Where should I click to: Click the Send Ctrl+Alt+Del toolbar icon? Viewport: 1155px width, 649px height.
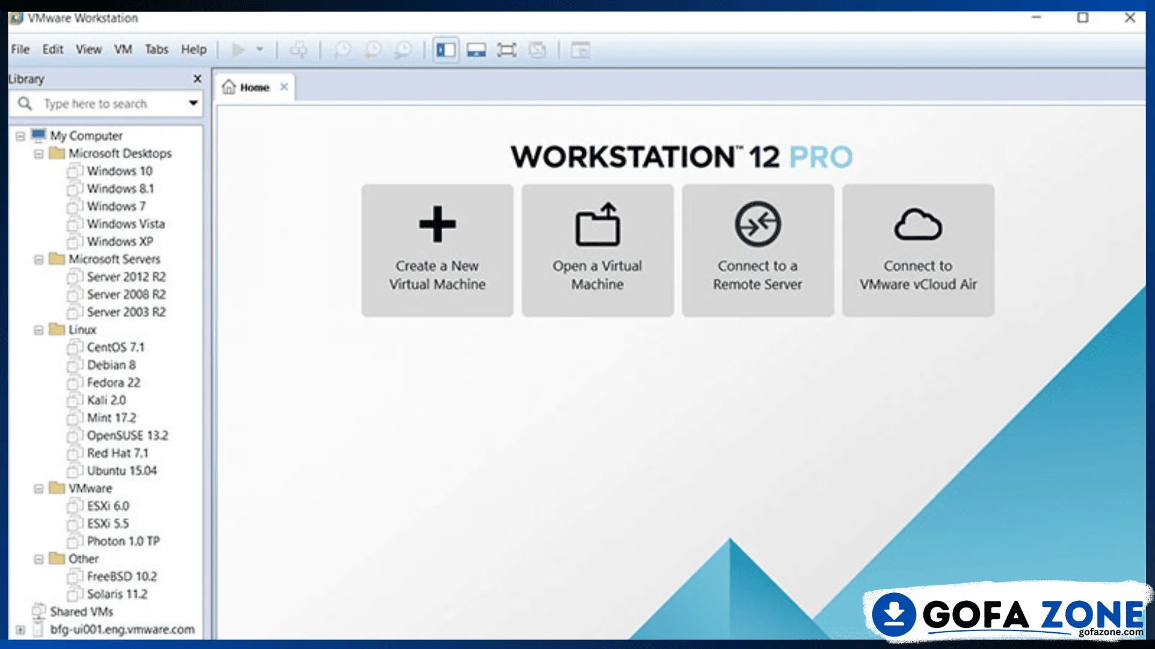298,50
